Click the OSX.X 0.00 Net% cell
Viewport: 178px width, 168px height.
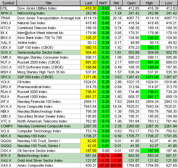(104, 151)
